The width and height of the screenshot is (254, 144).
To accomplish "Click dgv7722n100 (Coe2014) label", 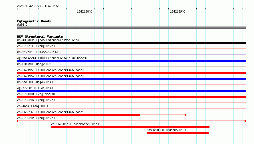I will 35,88.
